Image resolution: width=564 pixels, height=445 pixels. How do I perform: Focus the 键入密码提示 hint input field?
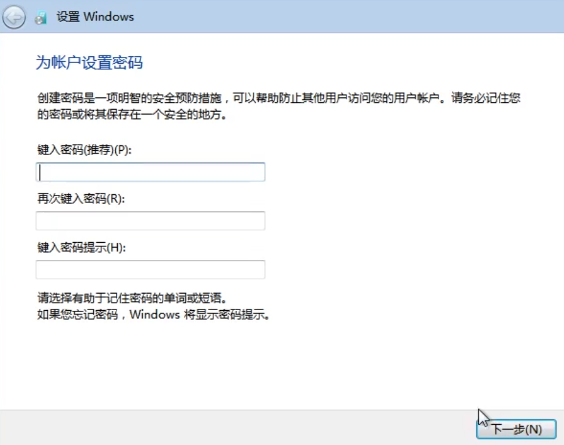coord(150,269)
